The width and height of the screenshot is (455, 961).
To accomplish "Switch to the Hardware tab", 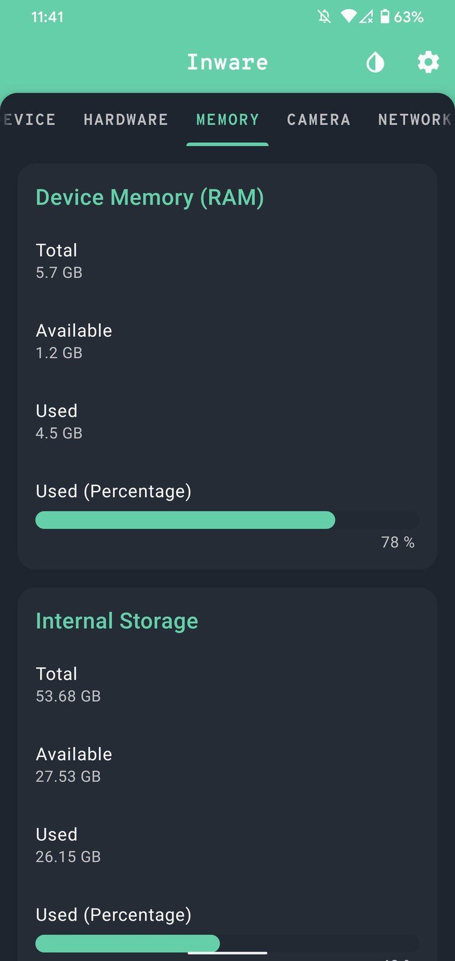I will [x=126, y=119].
